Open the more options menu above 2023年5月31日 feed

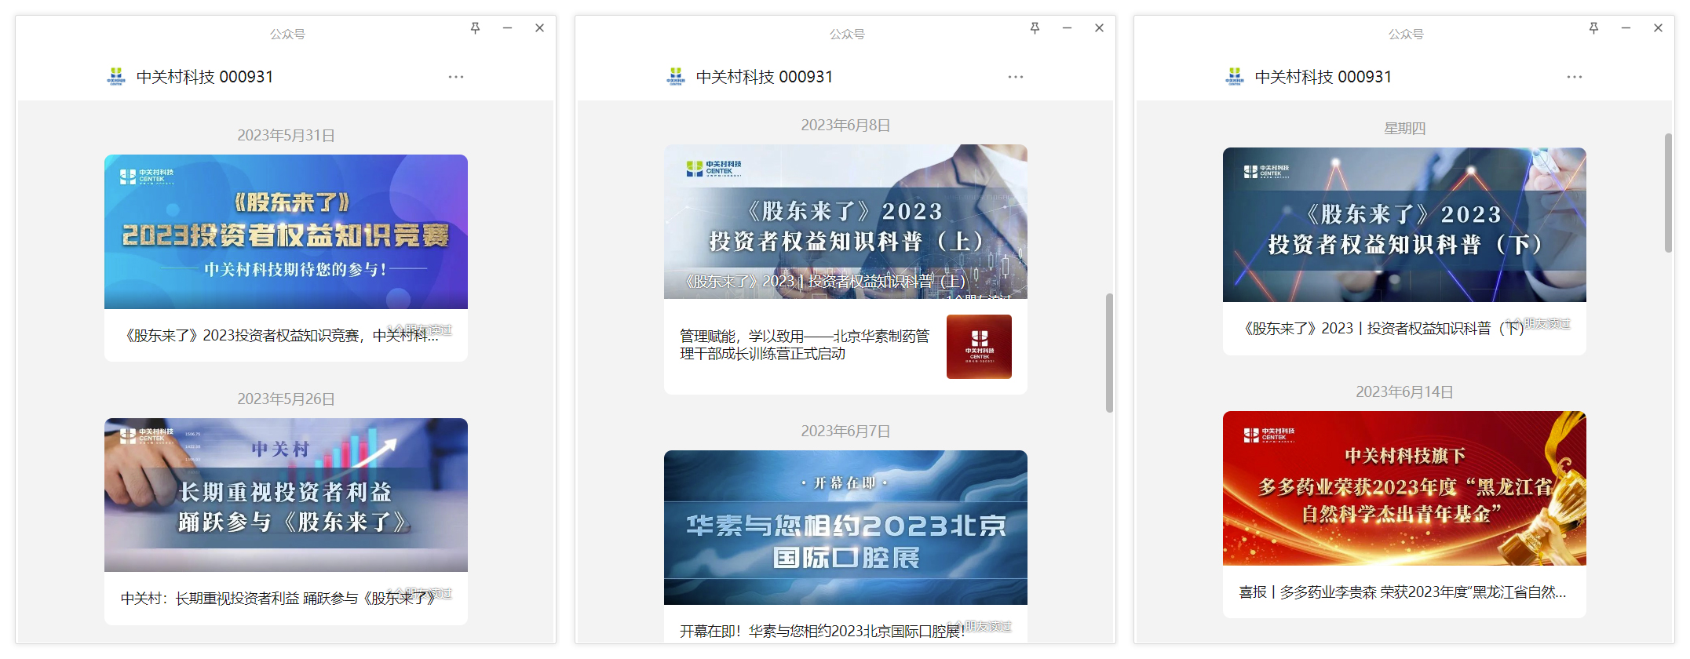pyautogui.click(x=456, y=77)
